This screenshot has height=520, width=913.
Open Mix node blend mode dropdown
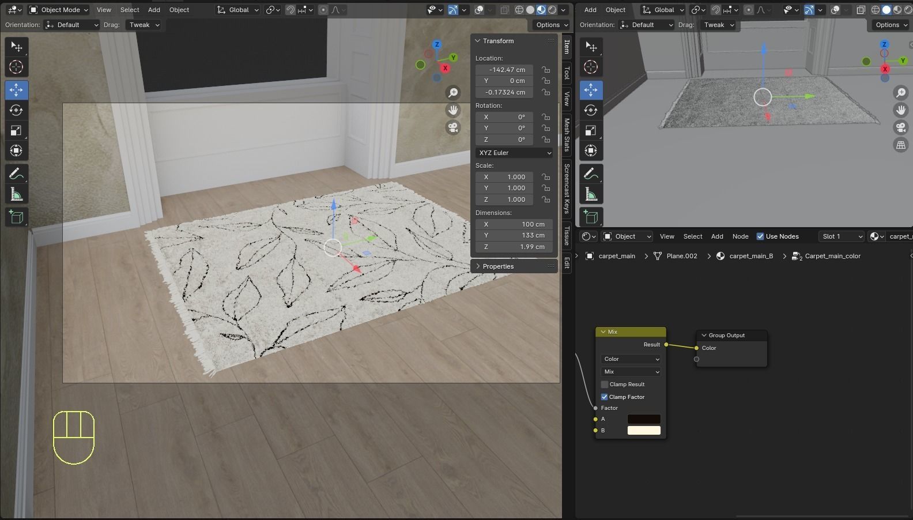click(631, 372)
